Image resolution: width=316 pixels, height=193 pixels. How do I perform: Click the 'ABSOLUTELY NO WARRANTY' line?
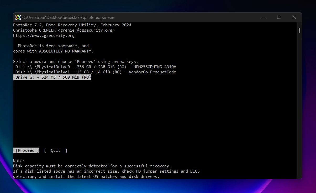tap(53, 51)
